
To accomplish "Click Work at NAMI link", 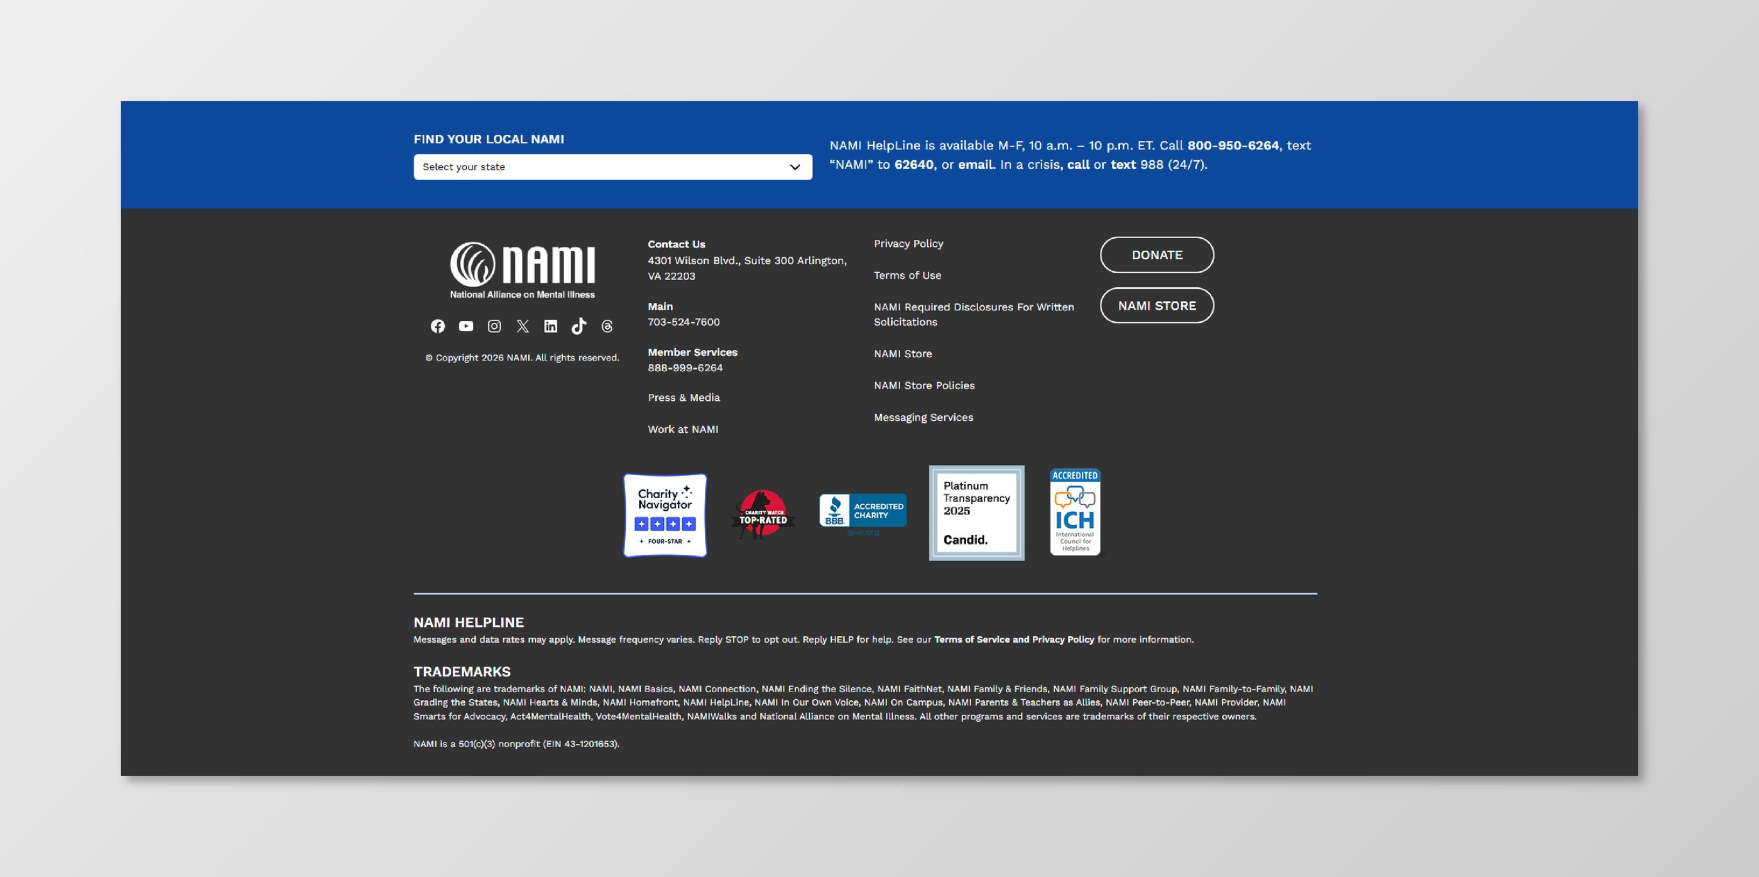I will 683,429.
